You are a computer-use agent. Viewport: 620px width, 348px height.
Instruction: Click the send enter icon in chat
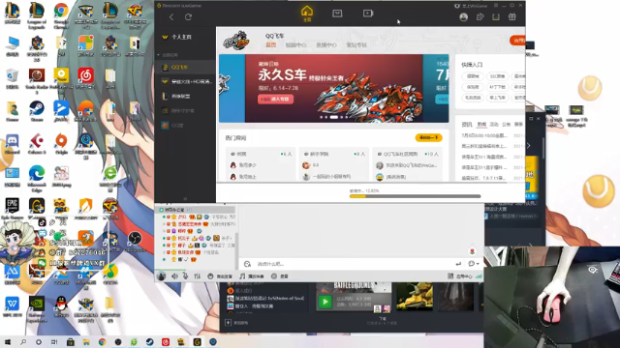point(458,264)
